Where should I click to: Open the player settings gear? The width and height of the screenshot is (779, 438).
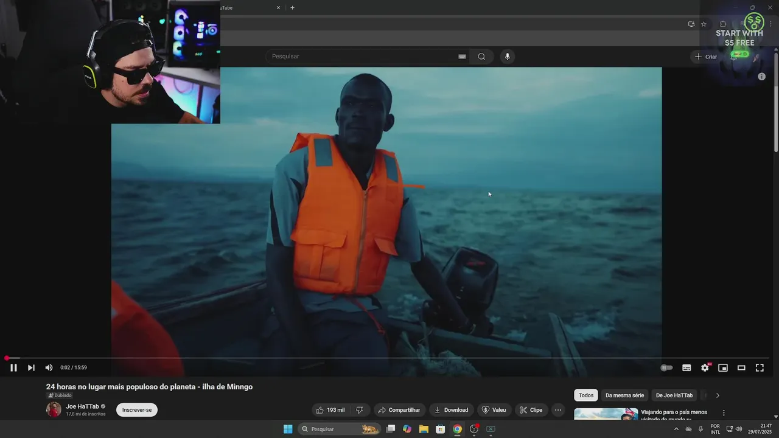point(705,367)
